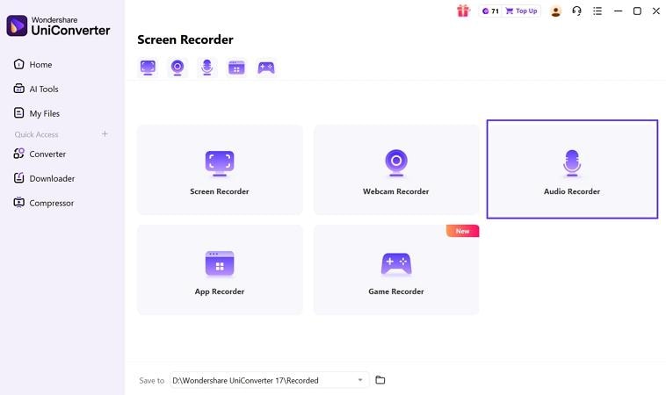Click the Top Up button
The height and width of the screenshot is (395, 666).
point(521,11)
